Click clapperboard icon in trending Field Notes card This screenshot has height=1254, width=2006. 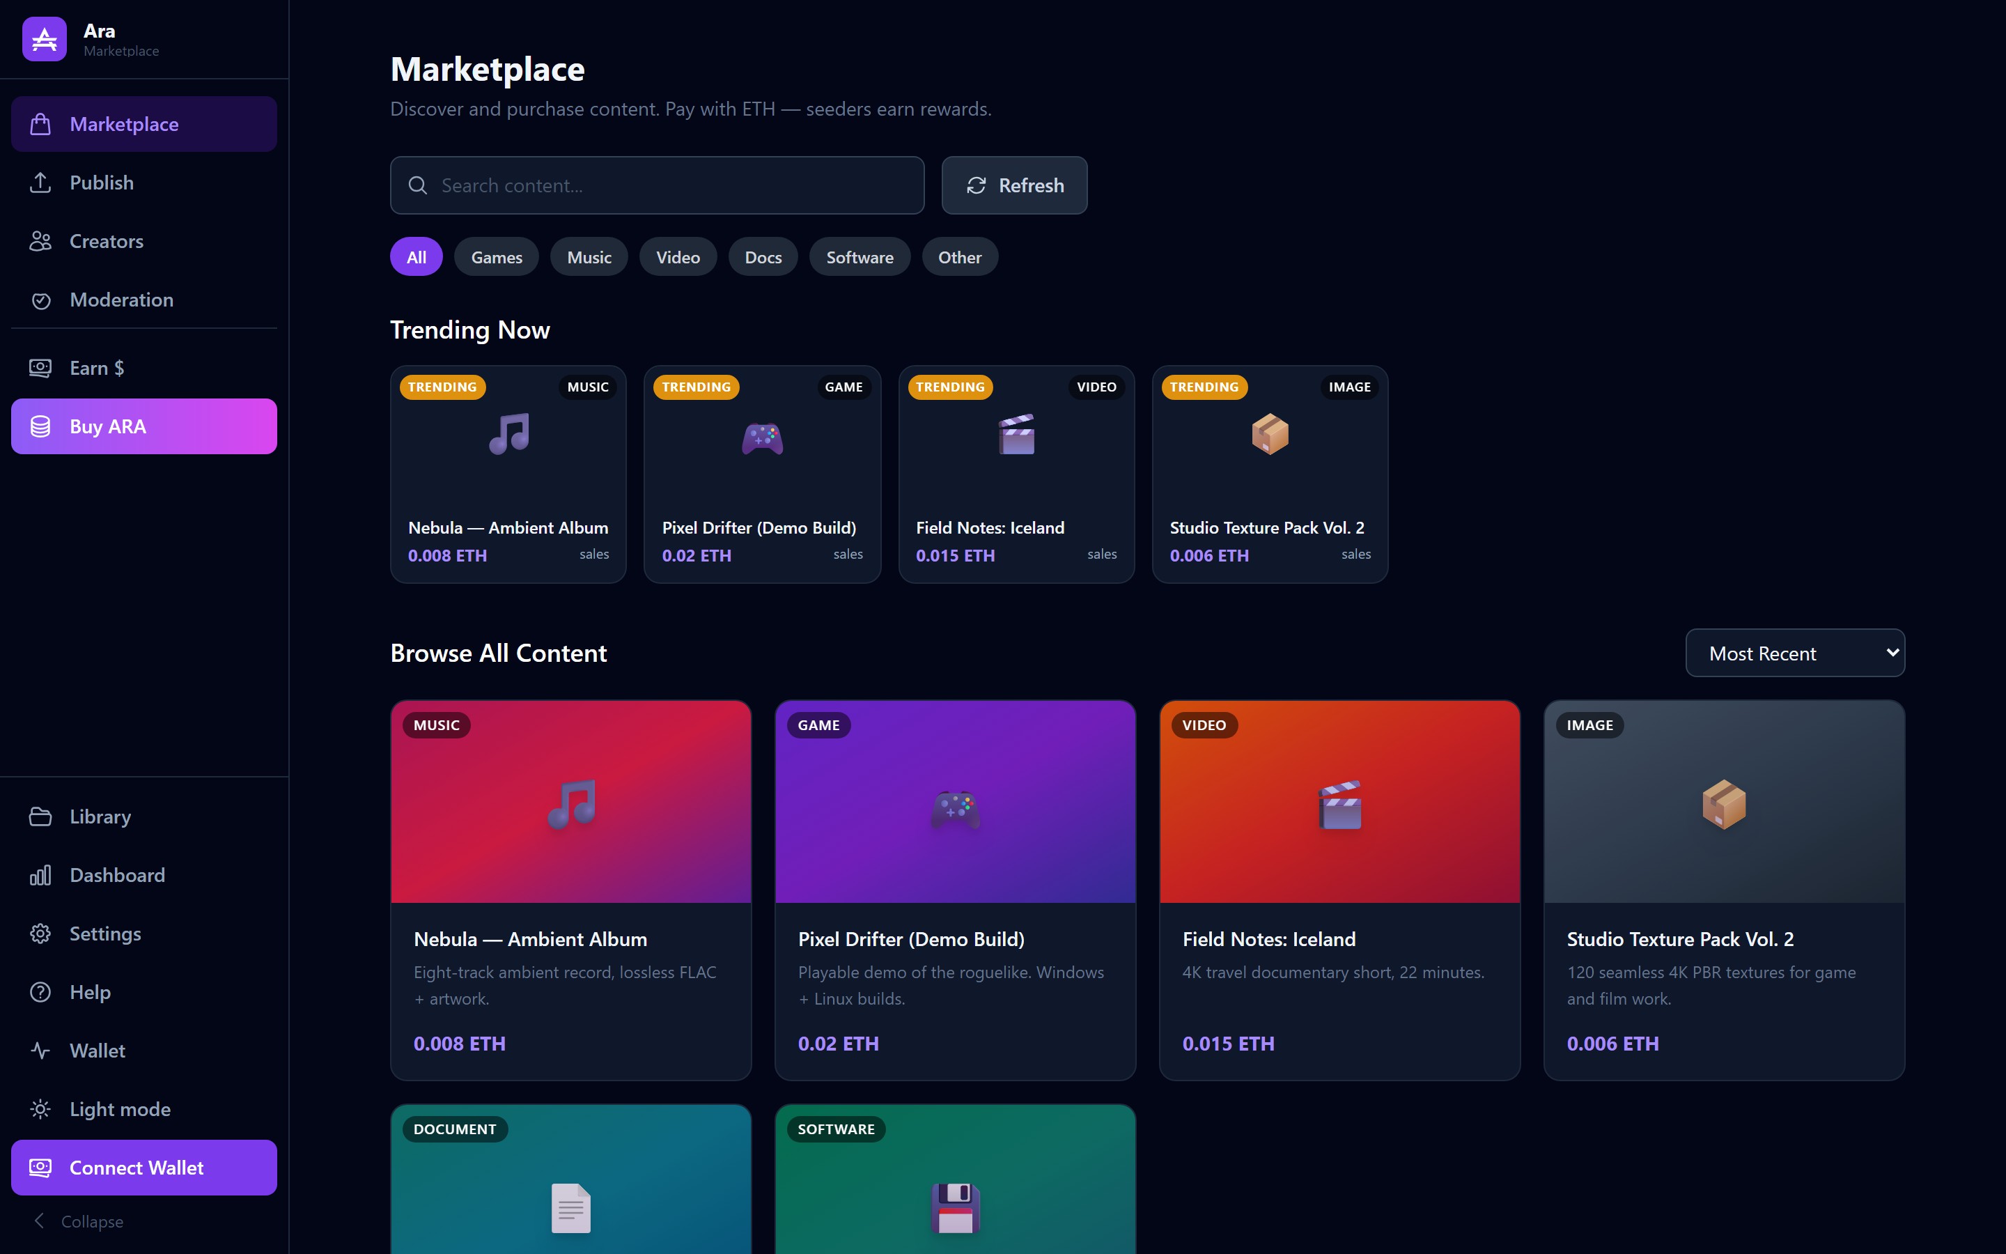pos(1016,435)
